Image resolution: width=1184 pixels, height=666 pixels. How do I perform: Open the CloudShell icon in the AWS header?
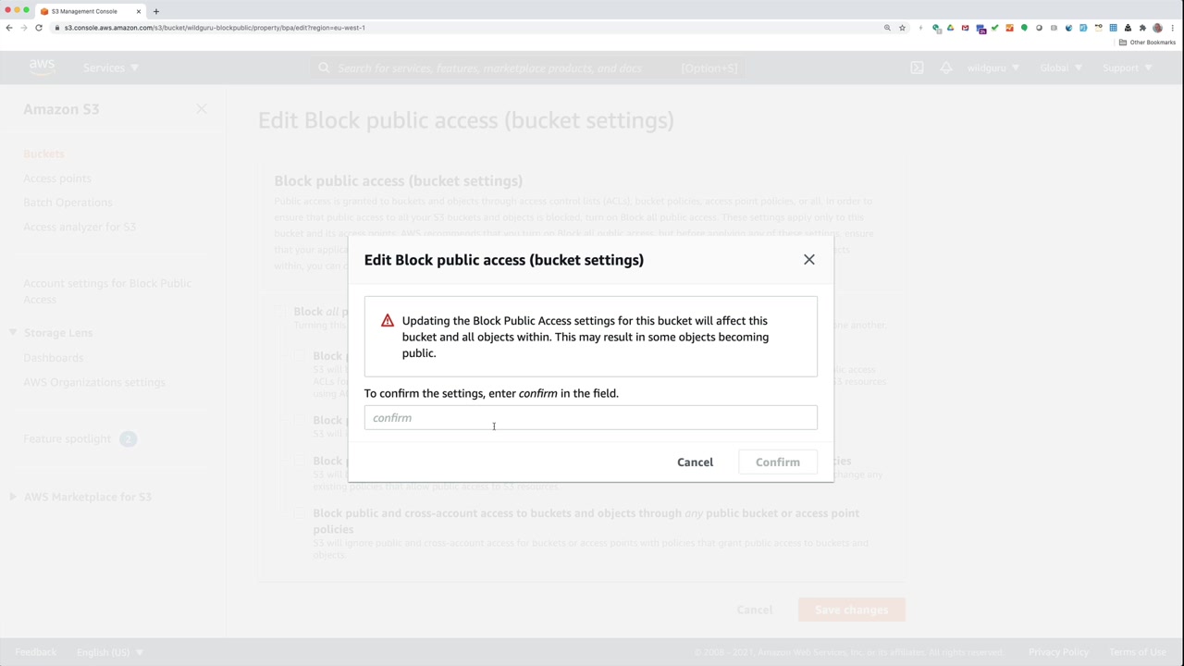917,68
